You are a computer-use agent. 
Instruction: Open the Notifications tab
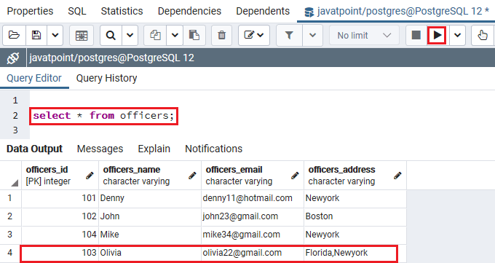click(213, 149)
